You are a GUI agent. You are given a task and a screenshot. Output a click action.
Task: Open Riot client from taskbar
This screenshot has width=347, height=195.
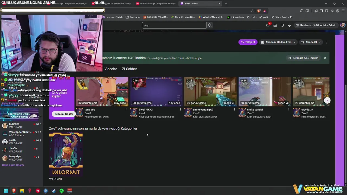38,191
